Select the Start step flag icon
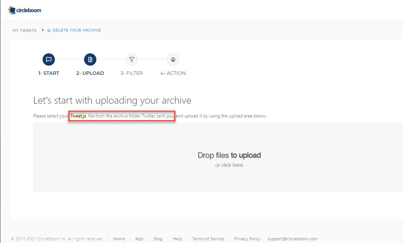This screenshot has width=403, height=243. (49, 60)
